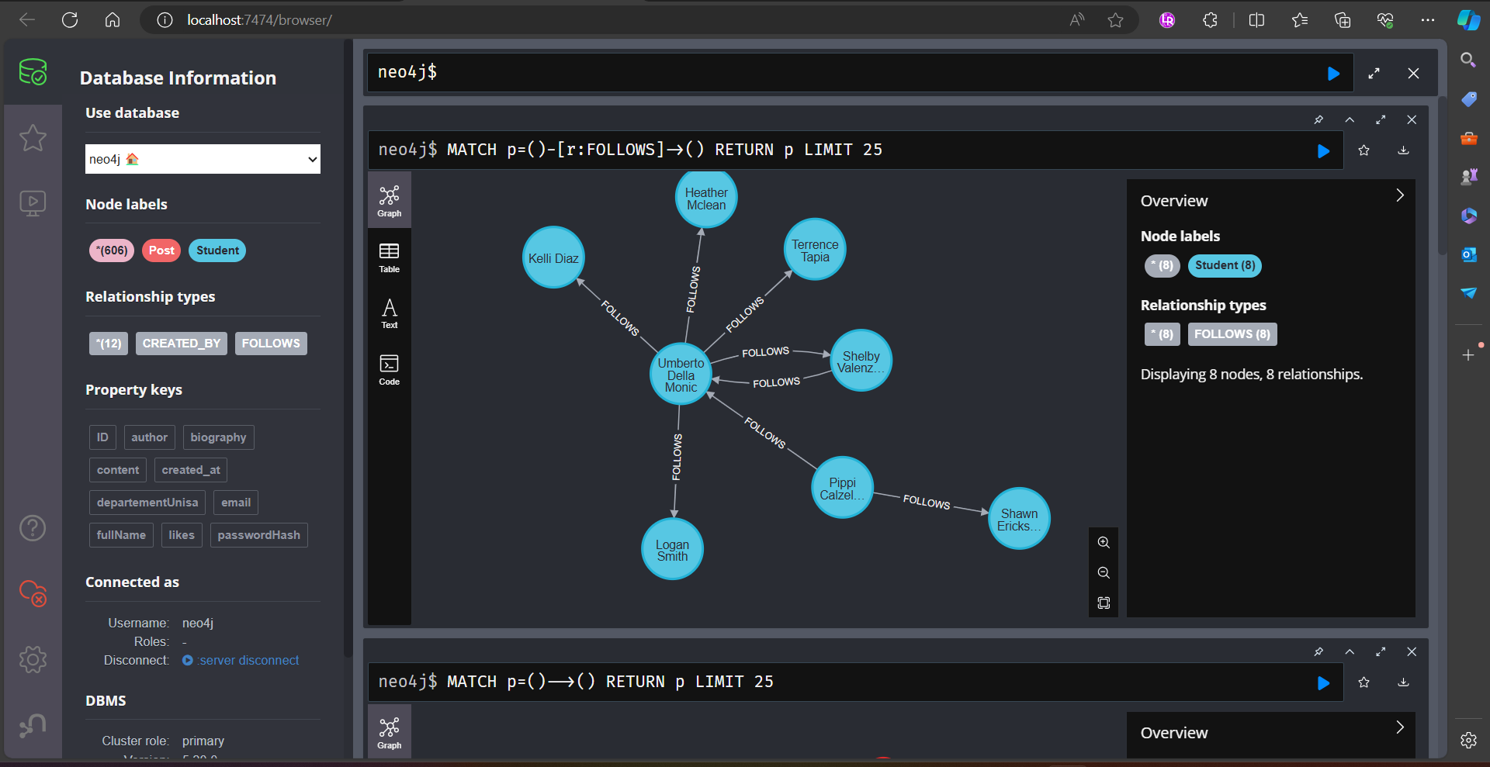Switch to the Table result view
This screenshot has width=1490, height=767.
(389, 257)
